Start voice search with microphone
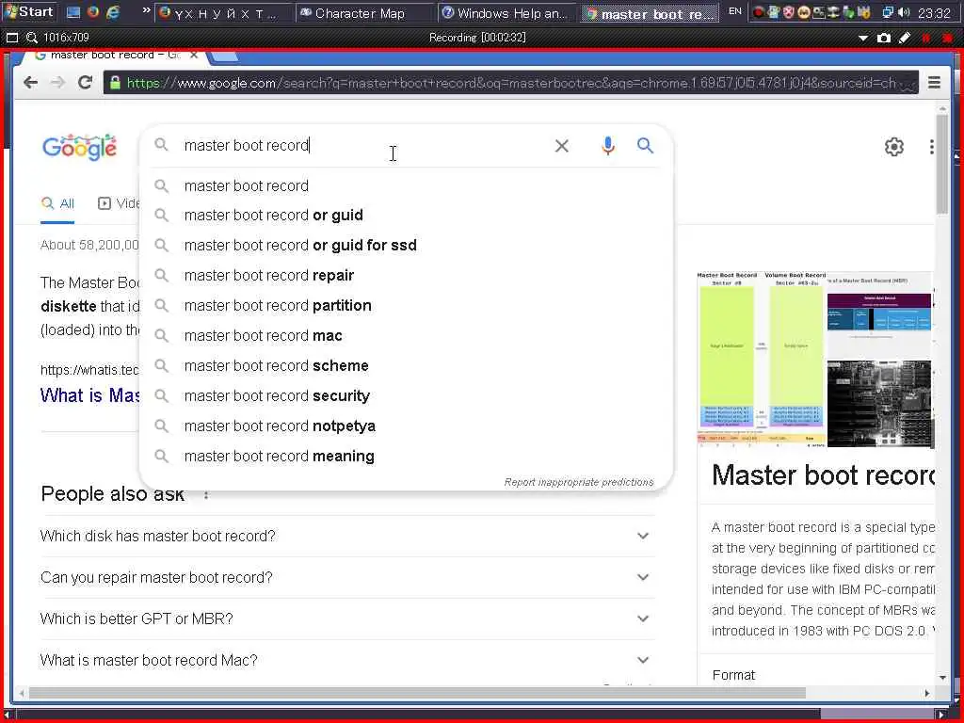Screen dimensions: 964x723 click(607, 146)
